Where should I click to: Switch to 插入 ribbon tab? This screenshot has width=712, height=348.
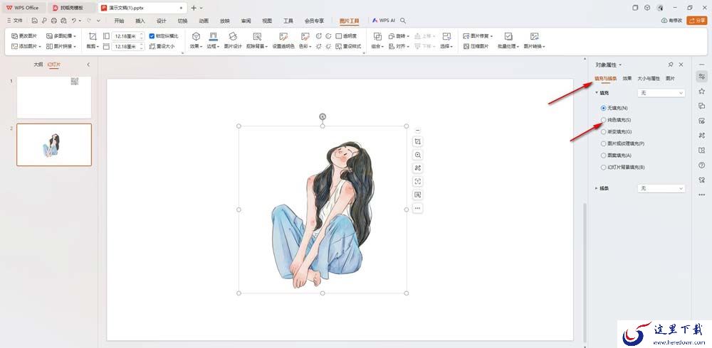140,21
